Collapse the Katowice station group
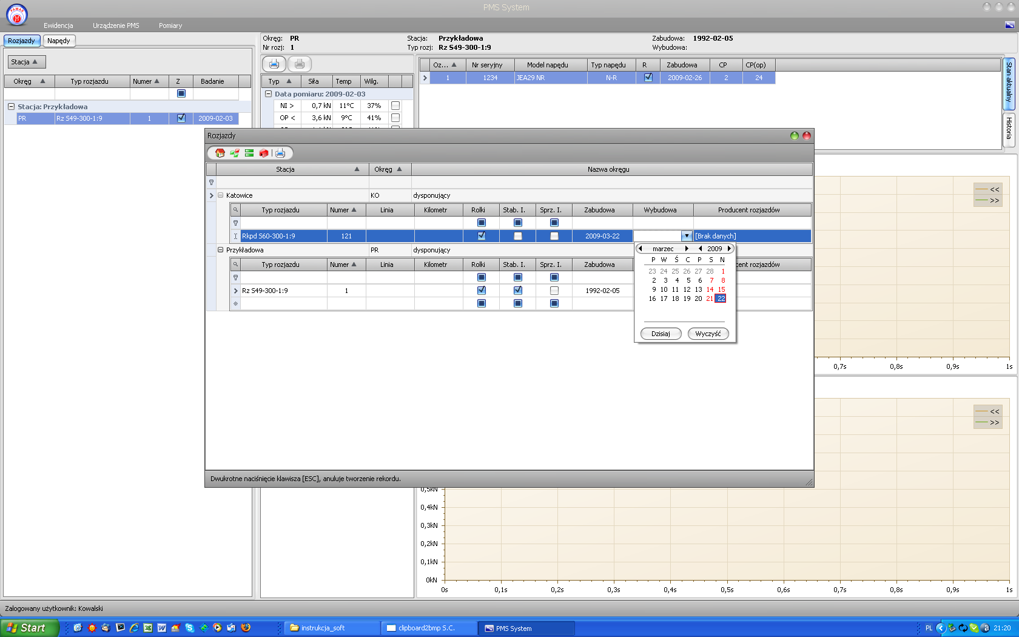This screenshot has width=1019, height=637. pyautogui.click(x=221, y=195)
